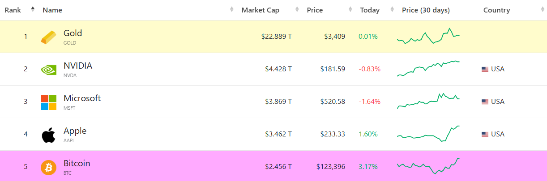The width and height of the screenshot is (547, 181).
Task: Click the Microsoft logo icon
Action: click(48, 102)
